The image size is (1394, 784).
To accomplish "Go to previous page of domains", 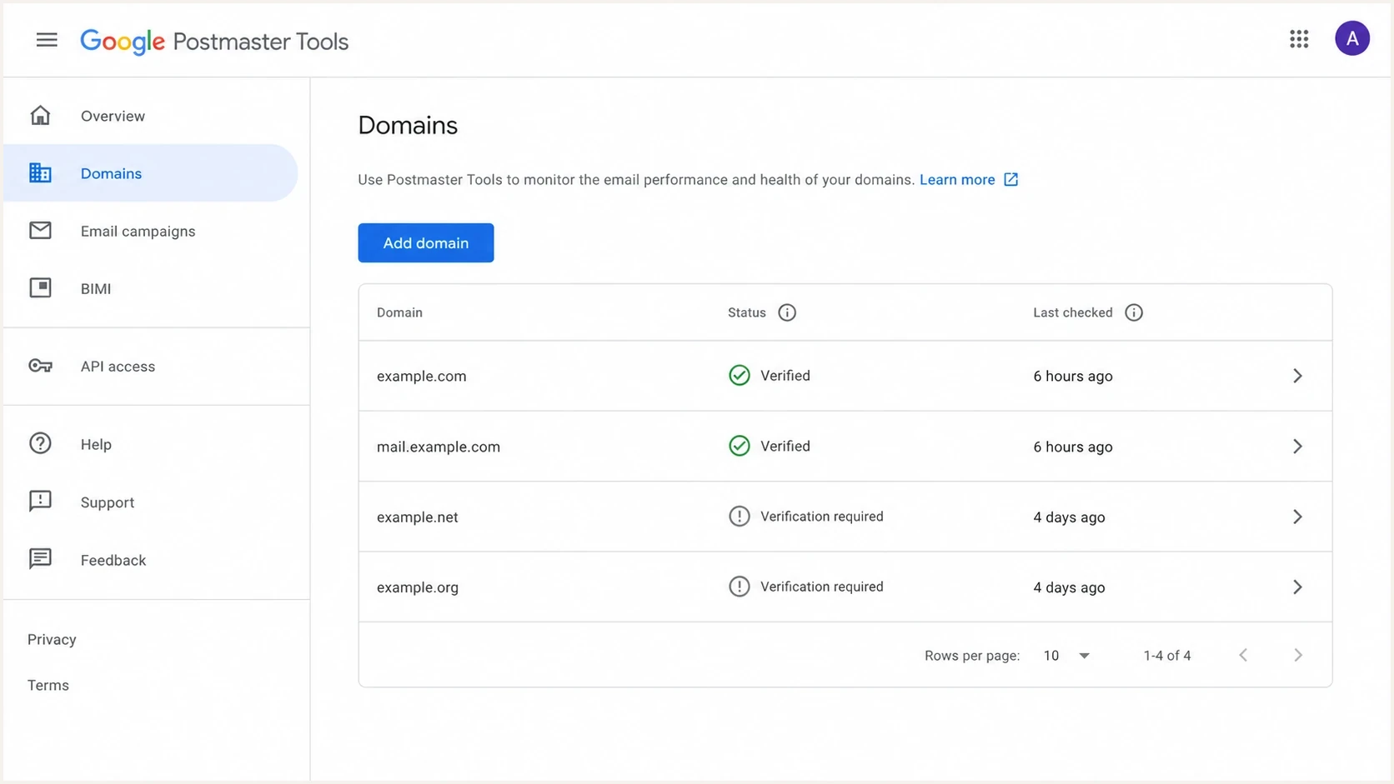I will [x=1243, y=655].
